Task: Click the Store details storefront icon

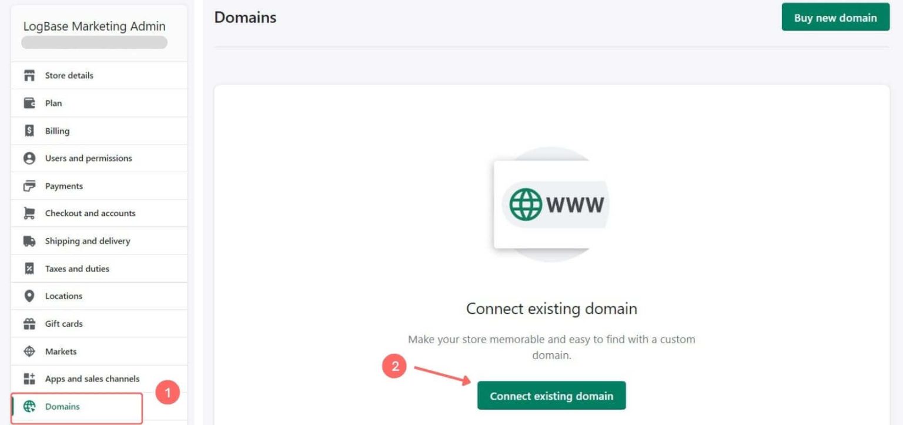Action: tap(29, 75)
